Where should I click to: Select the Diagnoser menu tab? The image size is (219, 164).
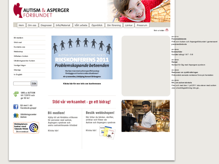click(46, 25)
